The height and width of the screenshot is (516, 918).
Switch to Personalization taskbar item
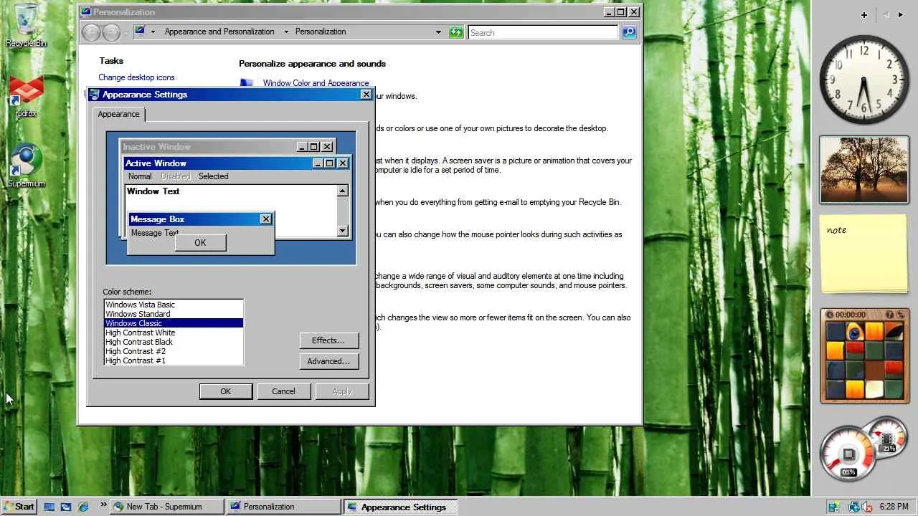(x=284, y=507)
